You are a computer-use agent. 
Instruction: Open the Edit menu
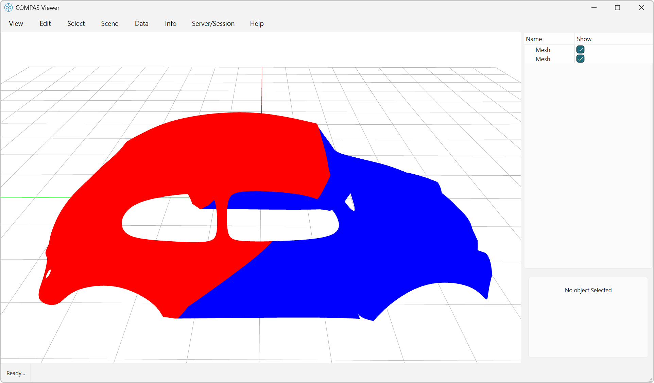click(45, 23)
